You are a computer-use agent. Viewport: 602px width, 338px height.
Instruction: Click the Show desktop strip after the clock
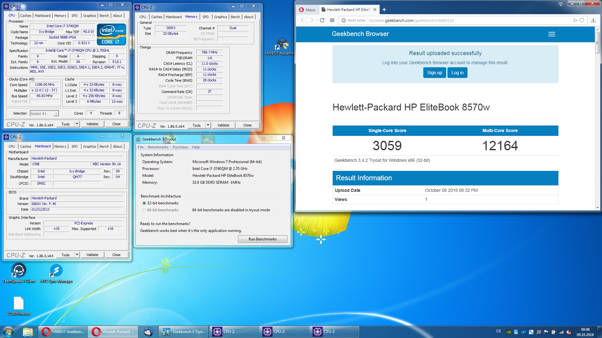point(599,332)
